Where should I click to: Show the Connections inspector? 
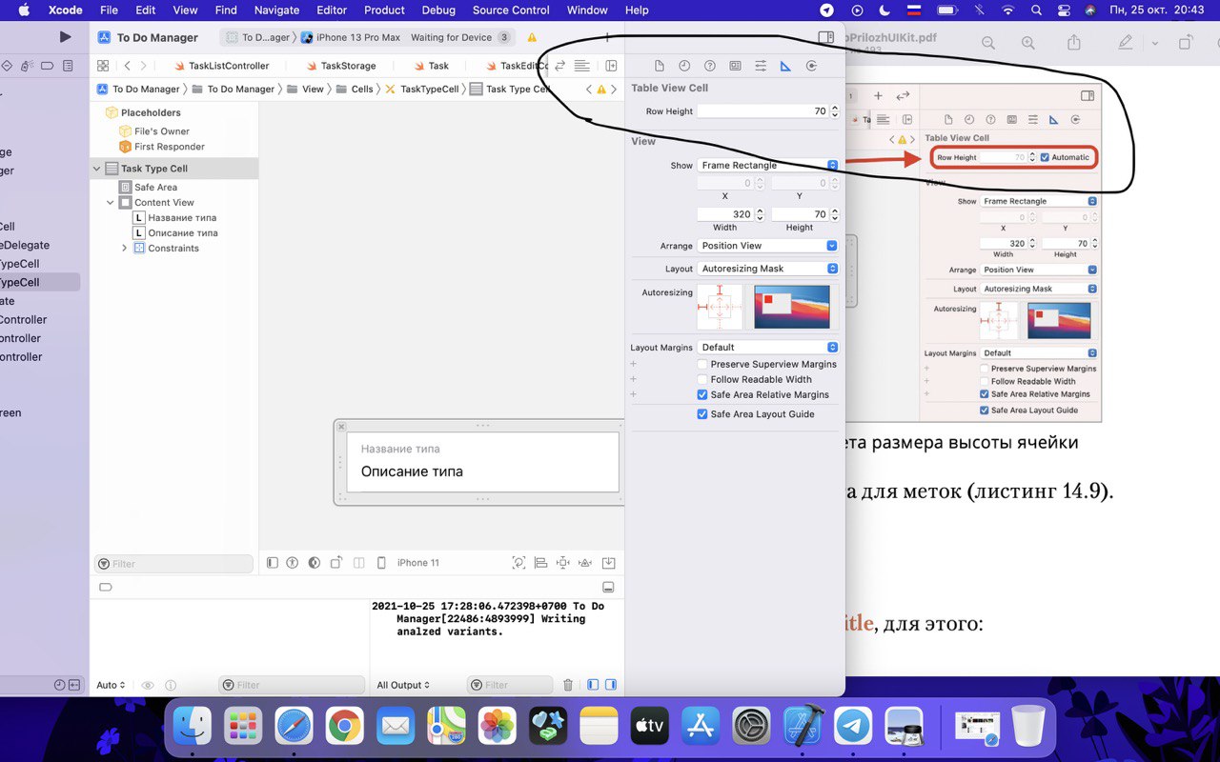(x=811, y=66)
